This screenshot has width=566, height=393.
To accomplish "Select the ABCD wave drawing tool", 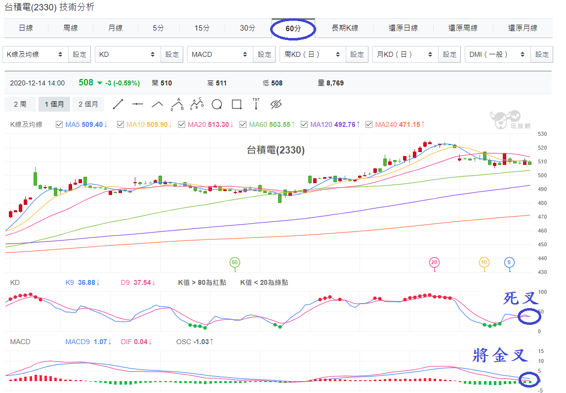I will point(197,104).
